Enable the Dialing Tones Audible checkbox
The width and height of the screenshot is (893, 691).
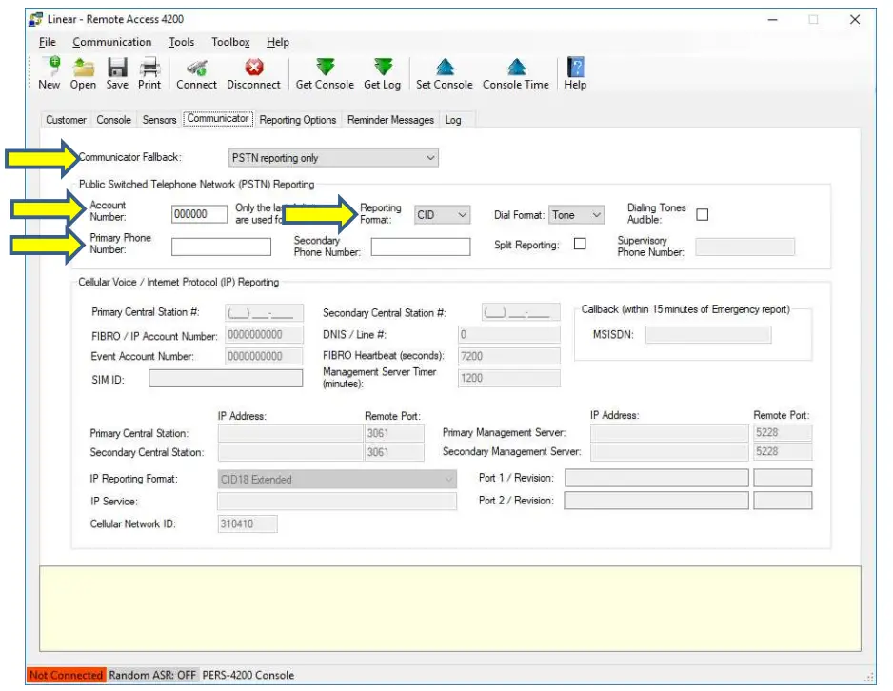point(702,214)
